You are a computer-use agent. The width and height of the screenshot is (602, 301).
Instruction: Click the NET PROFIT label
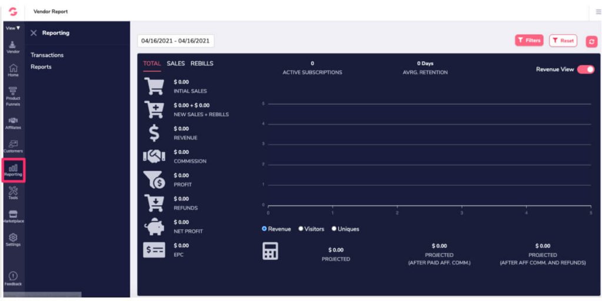point(188,232)
